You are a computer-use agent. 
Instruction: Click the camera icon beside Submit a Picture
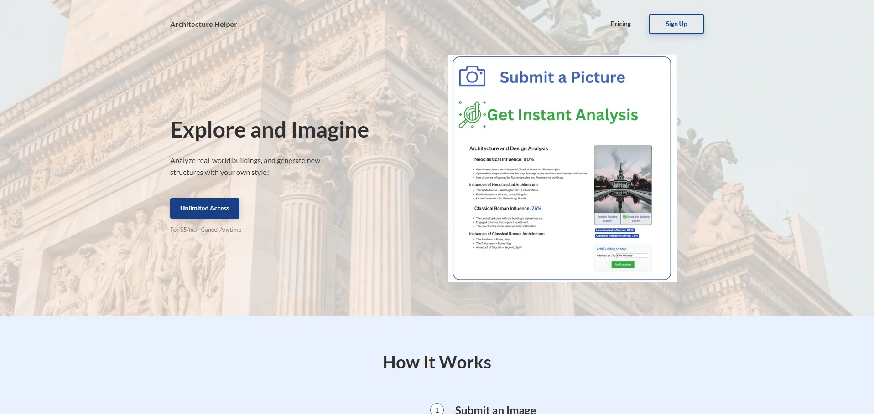[472, 77]
